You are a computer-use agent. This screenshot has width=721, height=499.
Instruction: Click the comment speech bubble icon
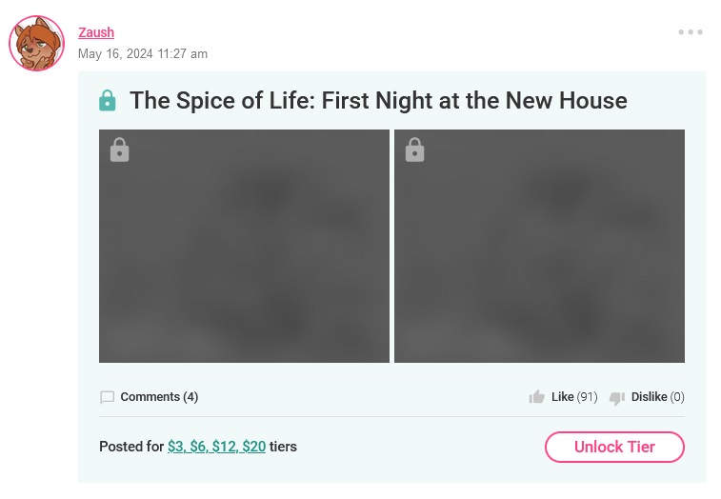(108, 397)
